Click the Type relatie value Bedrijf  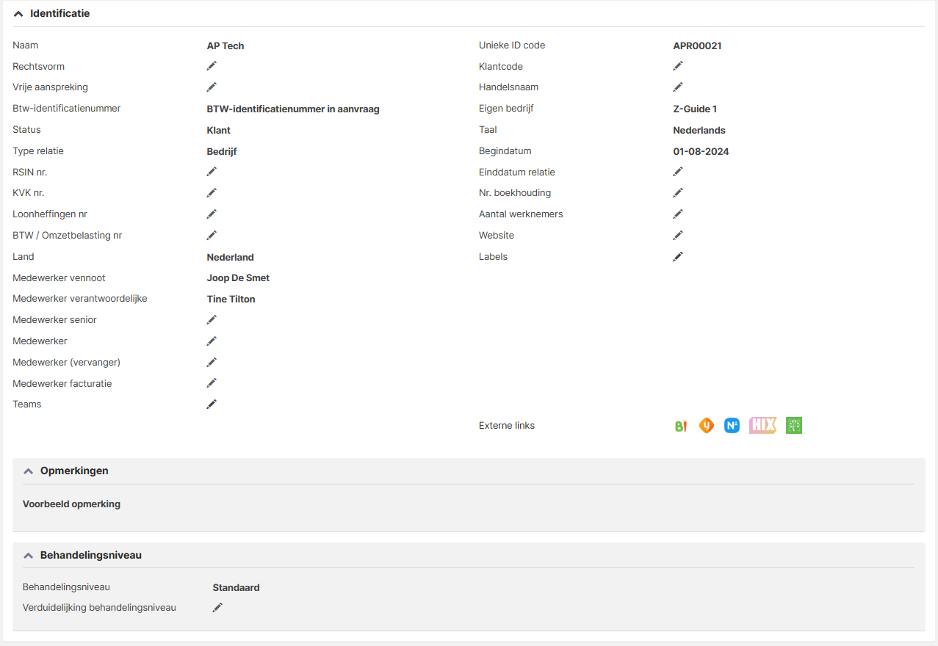(222, 152)
